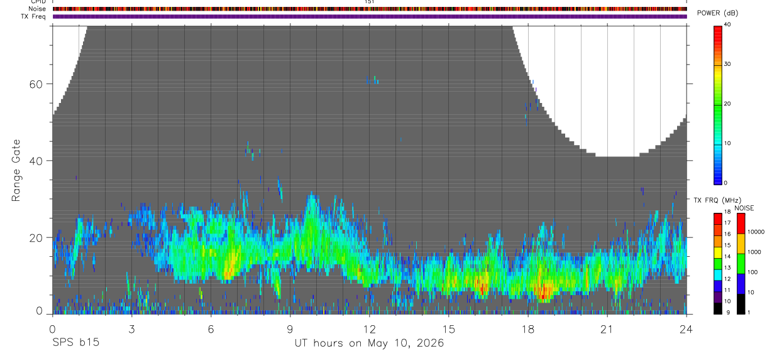Click the 40 tick on the Range Gate axis
The width and height of the screenshot is (772, 356).
pyautogui.click(x=36, y=161)
